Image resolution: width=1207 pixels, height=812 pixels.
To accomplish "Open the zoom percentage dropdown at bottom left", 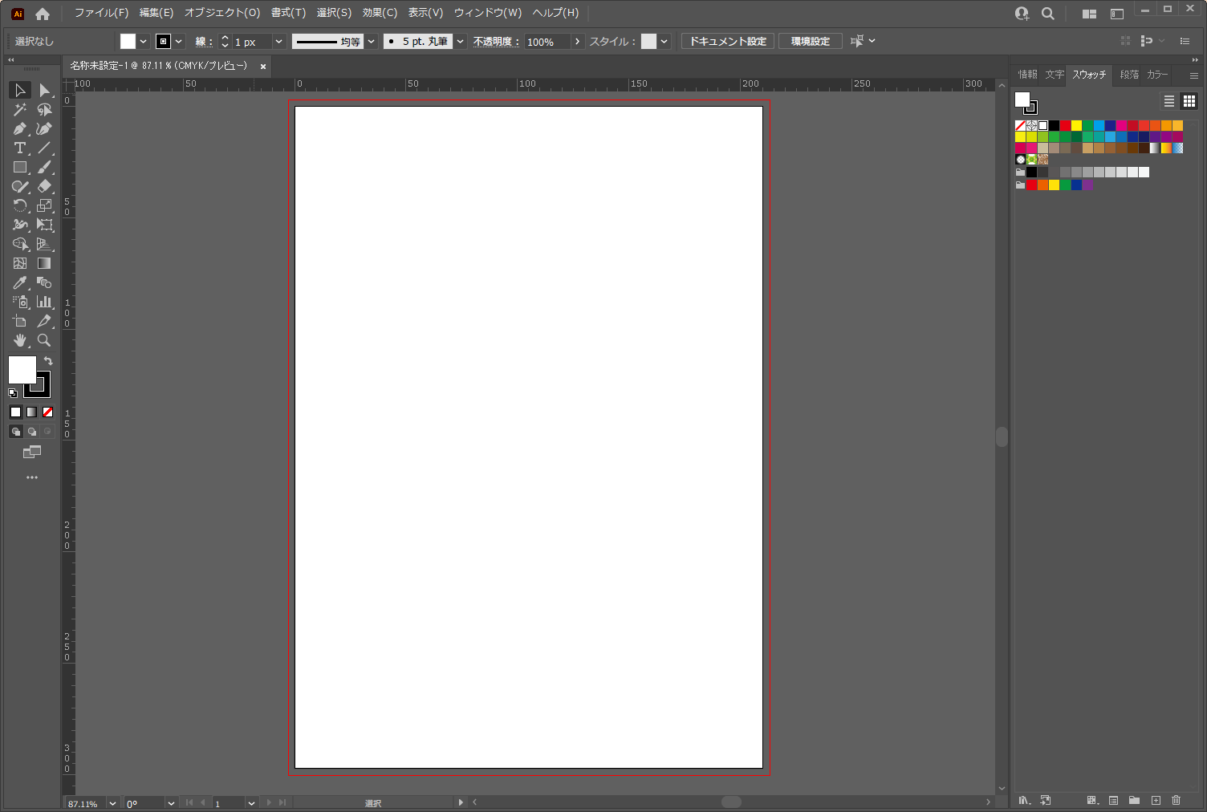I will [x=112, y=803].
